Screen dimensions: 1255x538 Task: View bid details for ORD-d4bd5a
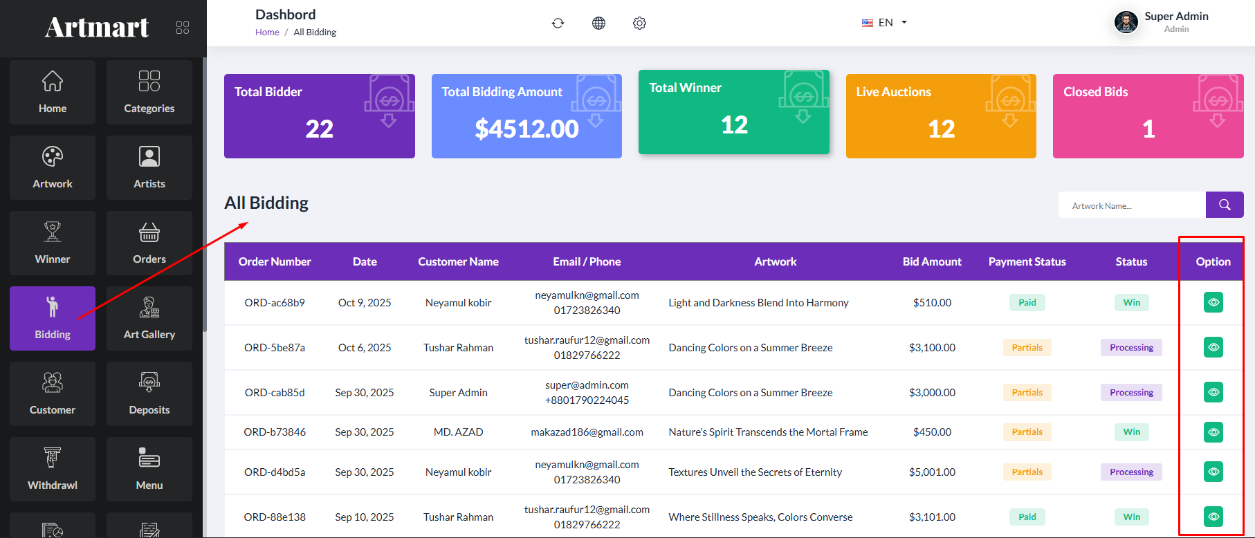pyautogui.click(x=1213, y=472)
